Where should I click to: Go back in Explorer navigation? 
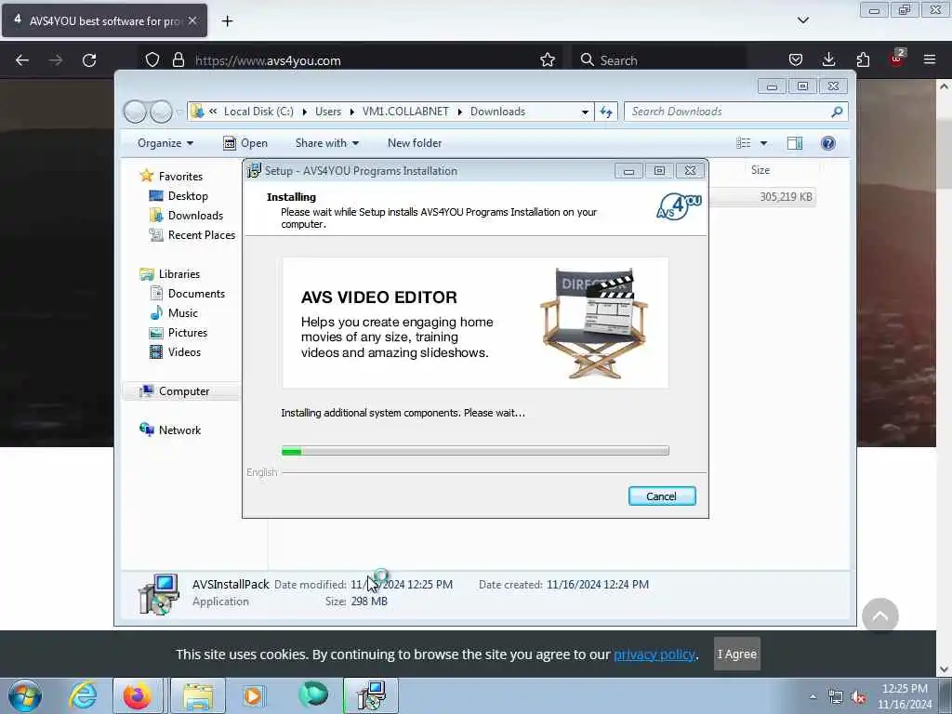pyautogui.click(x=136, y=112)
